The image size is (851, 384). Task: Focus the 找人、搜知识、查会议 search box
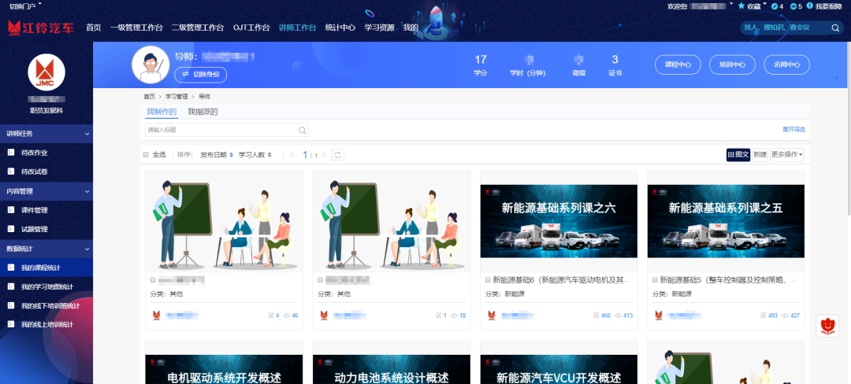click(791, 28)
